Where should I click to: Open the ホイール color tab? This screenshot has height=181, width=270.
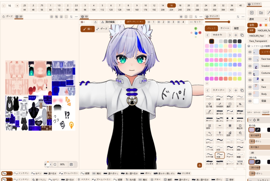click(x=225, y=28)
